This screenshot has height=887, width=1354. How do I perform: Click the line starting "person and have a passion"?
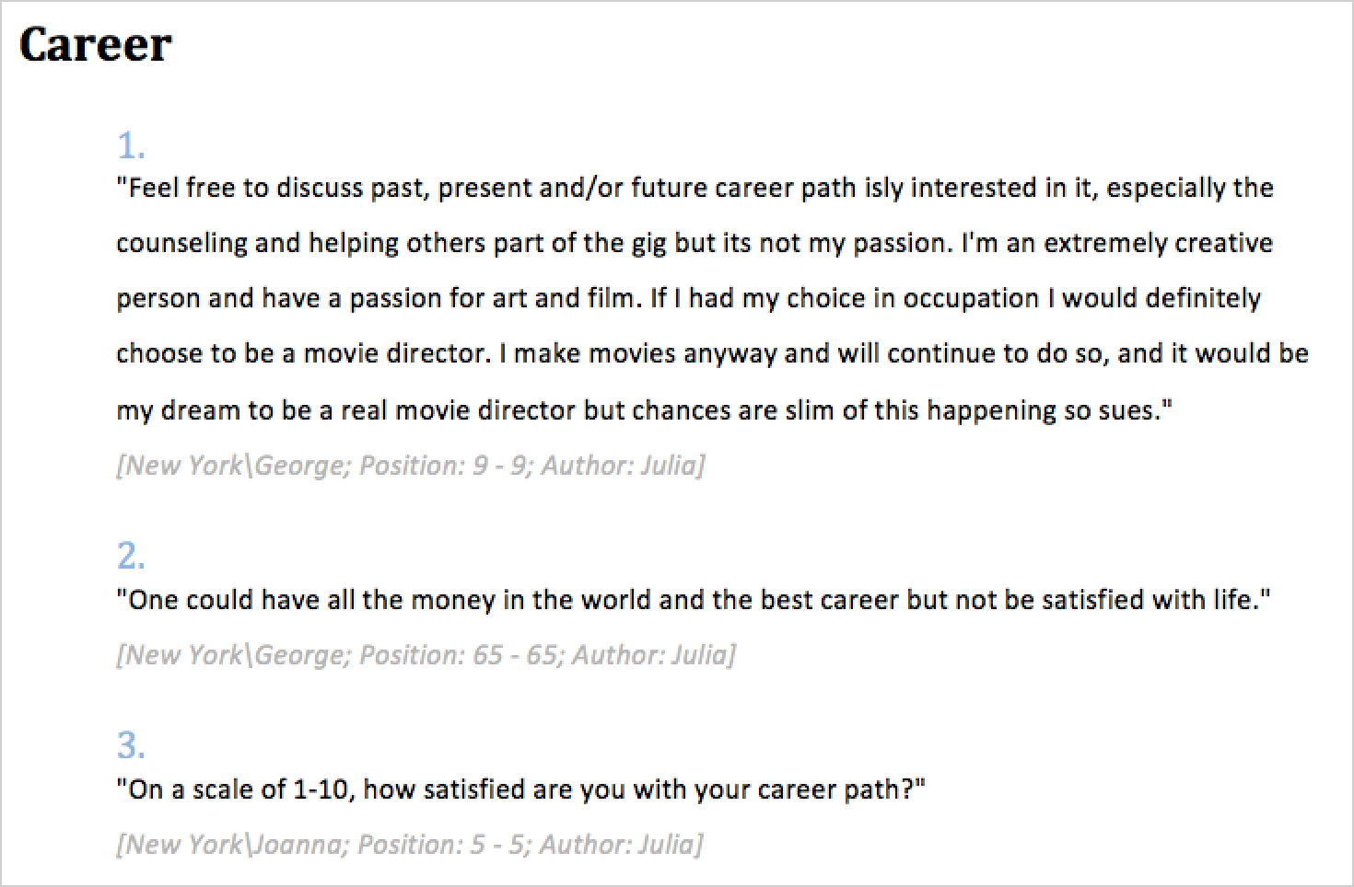tap(688, 298)
